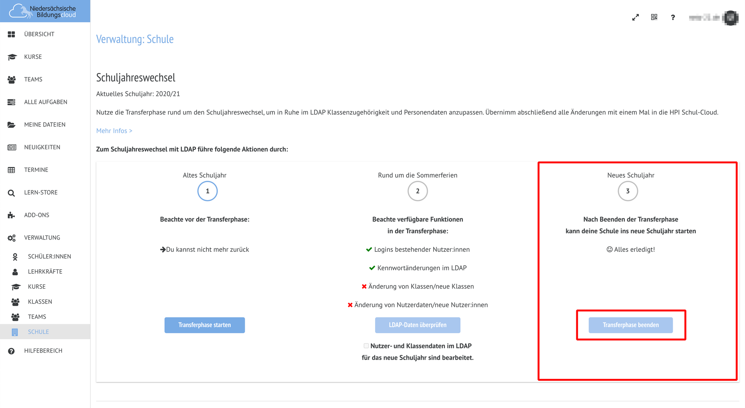Click the fullscreen expand icon
The height and width of the screenshot is (408, 745).
635,17
